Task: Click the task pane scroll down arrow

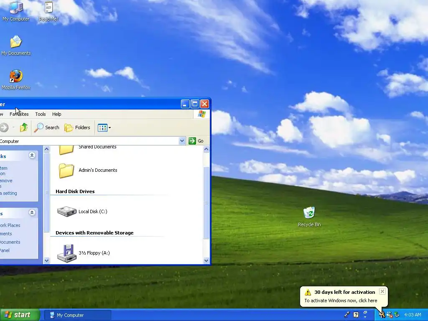Action: [47, 260]
